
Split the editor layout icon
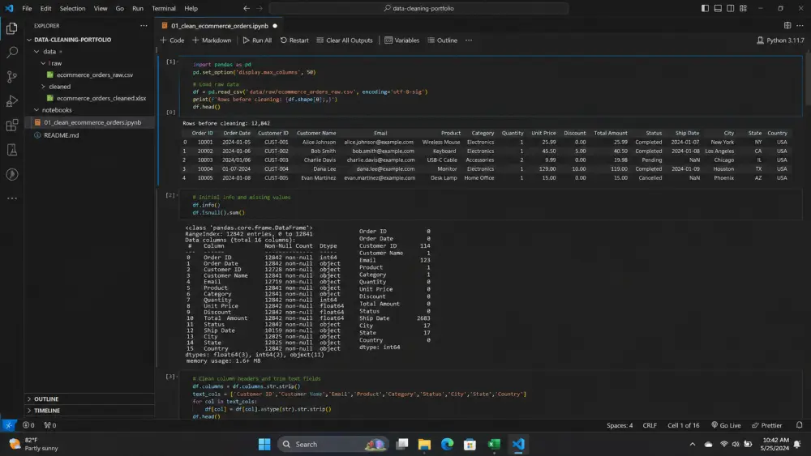(787, 25)
